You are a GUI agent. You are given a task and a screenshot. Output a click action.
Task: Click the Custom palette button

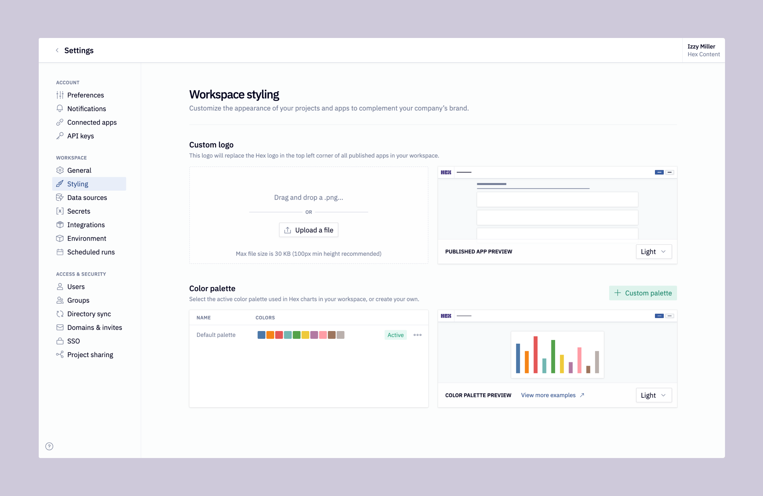[642, 293]
